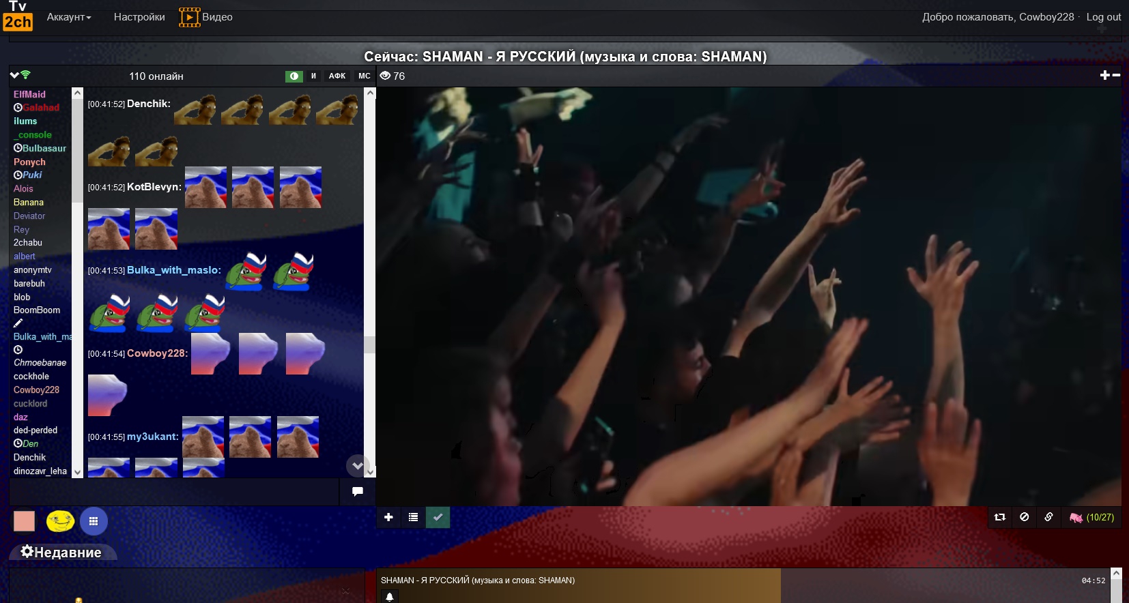Viewport: 1129px width, 603px height.
Task: Click the Tv 2ch logo
Action: [18, 16]
